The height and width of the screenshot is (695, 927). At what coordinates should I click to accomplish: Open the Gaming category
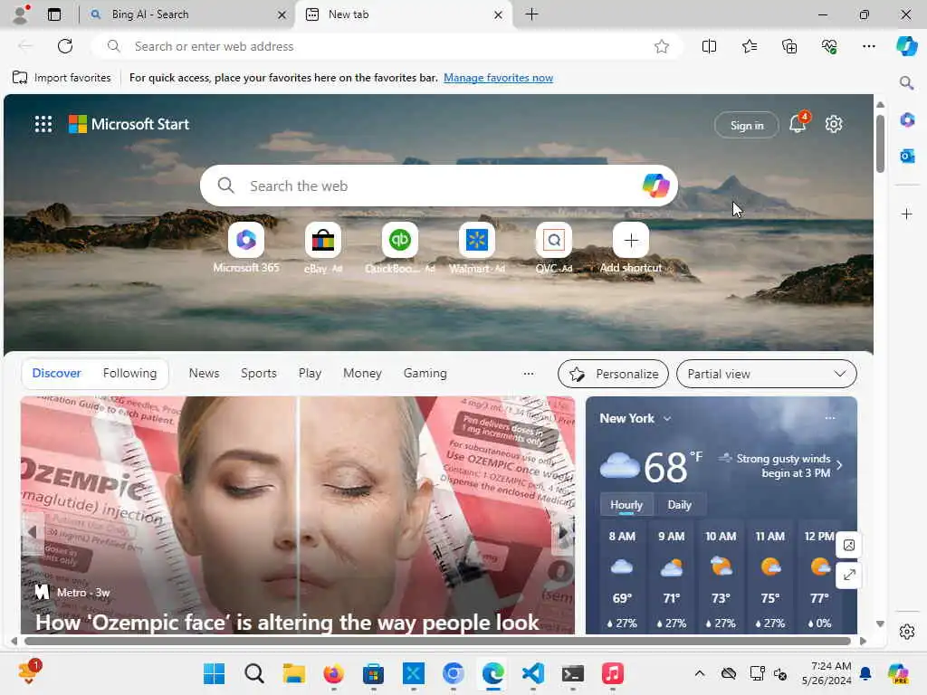[425, 373]
